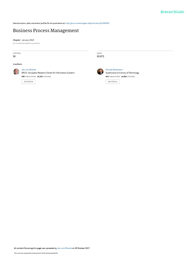Image resolution: width=194 pixels, height=259 pixels.
Task: Click the ResearchGate logo
Action: (172, 12)
